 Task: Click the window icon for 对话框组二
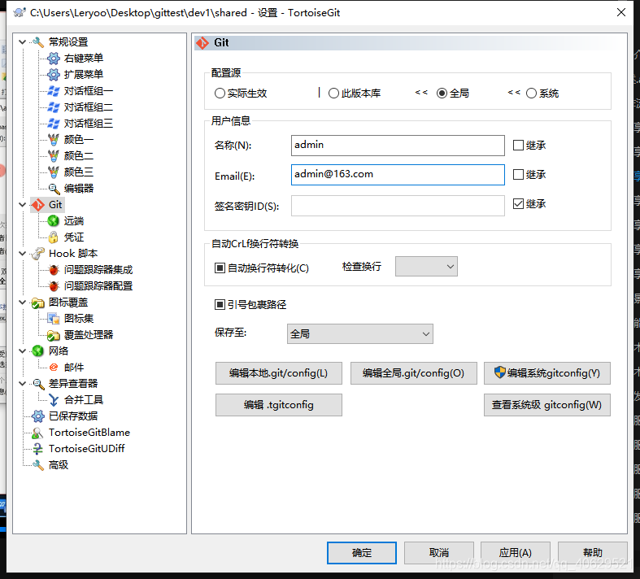point(54,107)
